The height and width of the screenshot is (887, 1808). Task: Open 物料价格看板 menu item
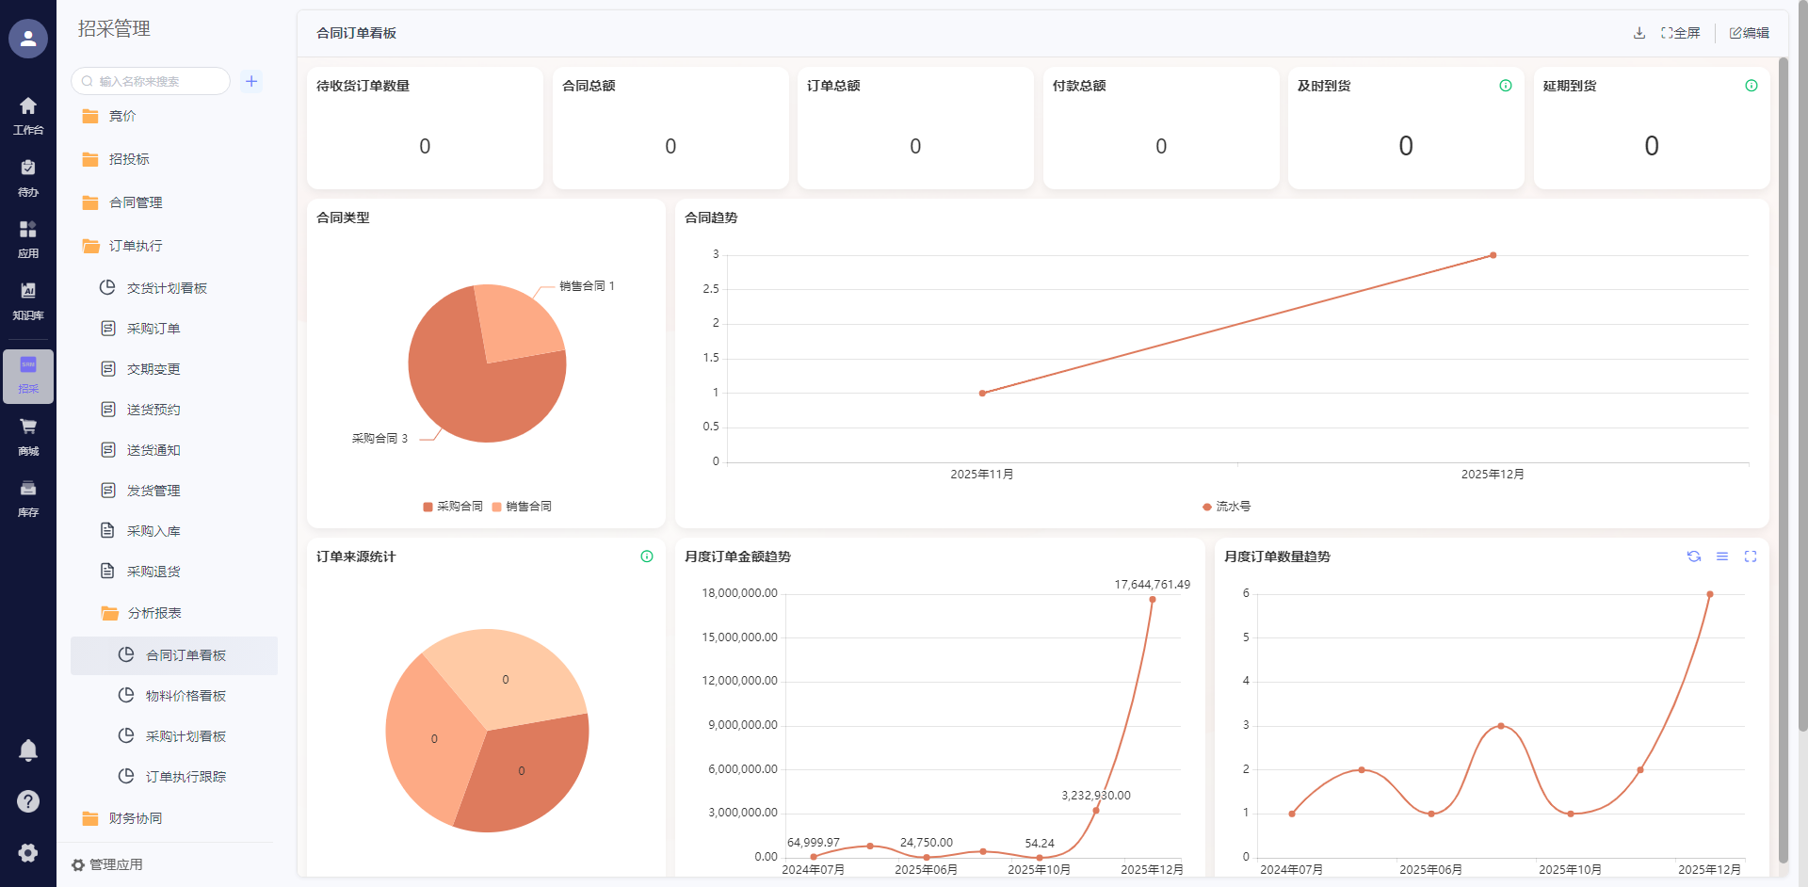(x=186, y=696)
